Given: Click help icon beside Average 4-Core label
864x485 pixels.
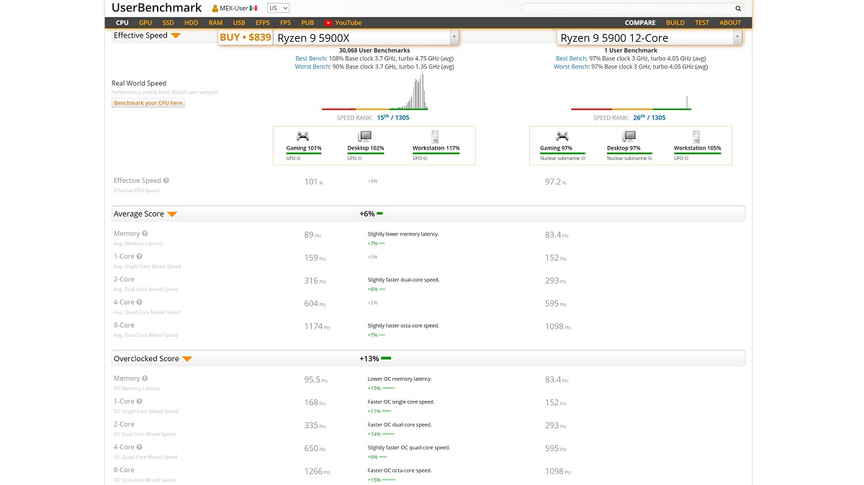Looking at the screenshot, I should 140,303.
